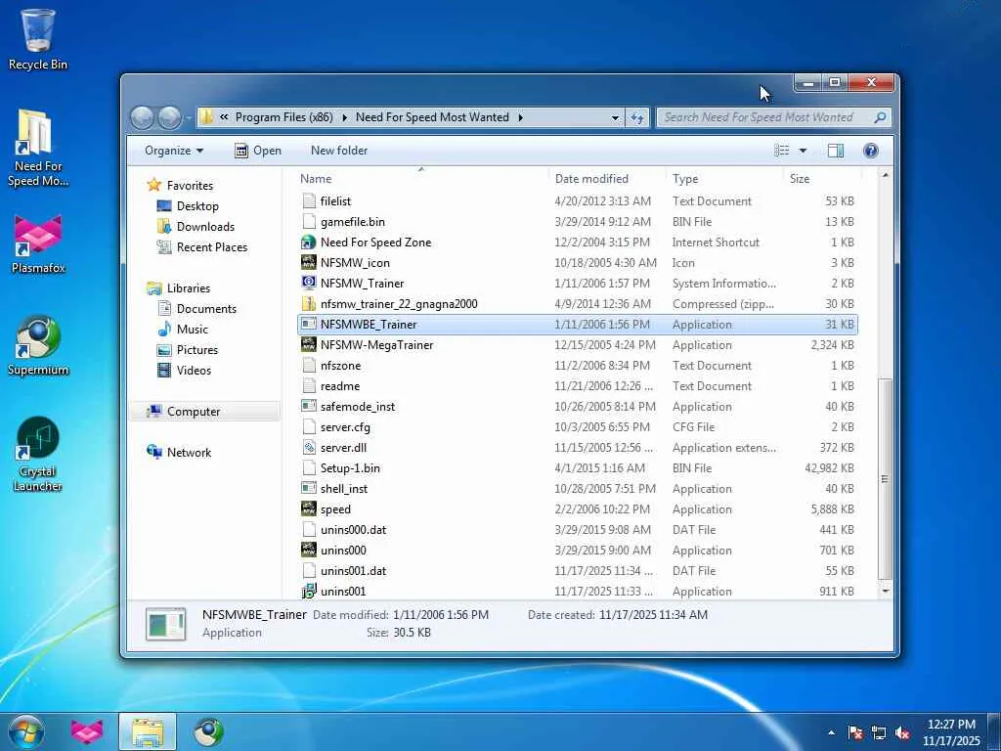
Task: Select the Supermium desktop shortcut
Action: pos(38,345)
